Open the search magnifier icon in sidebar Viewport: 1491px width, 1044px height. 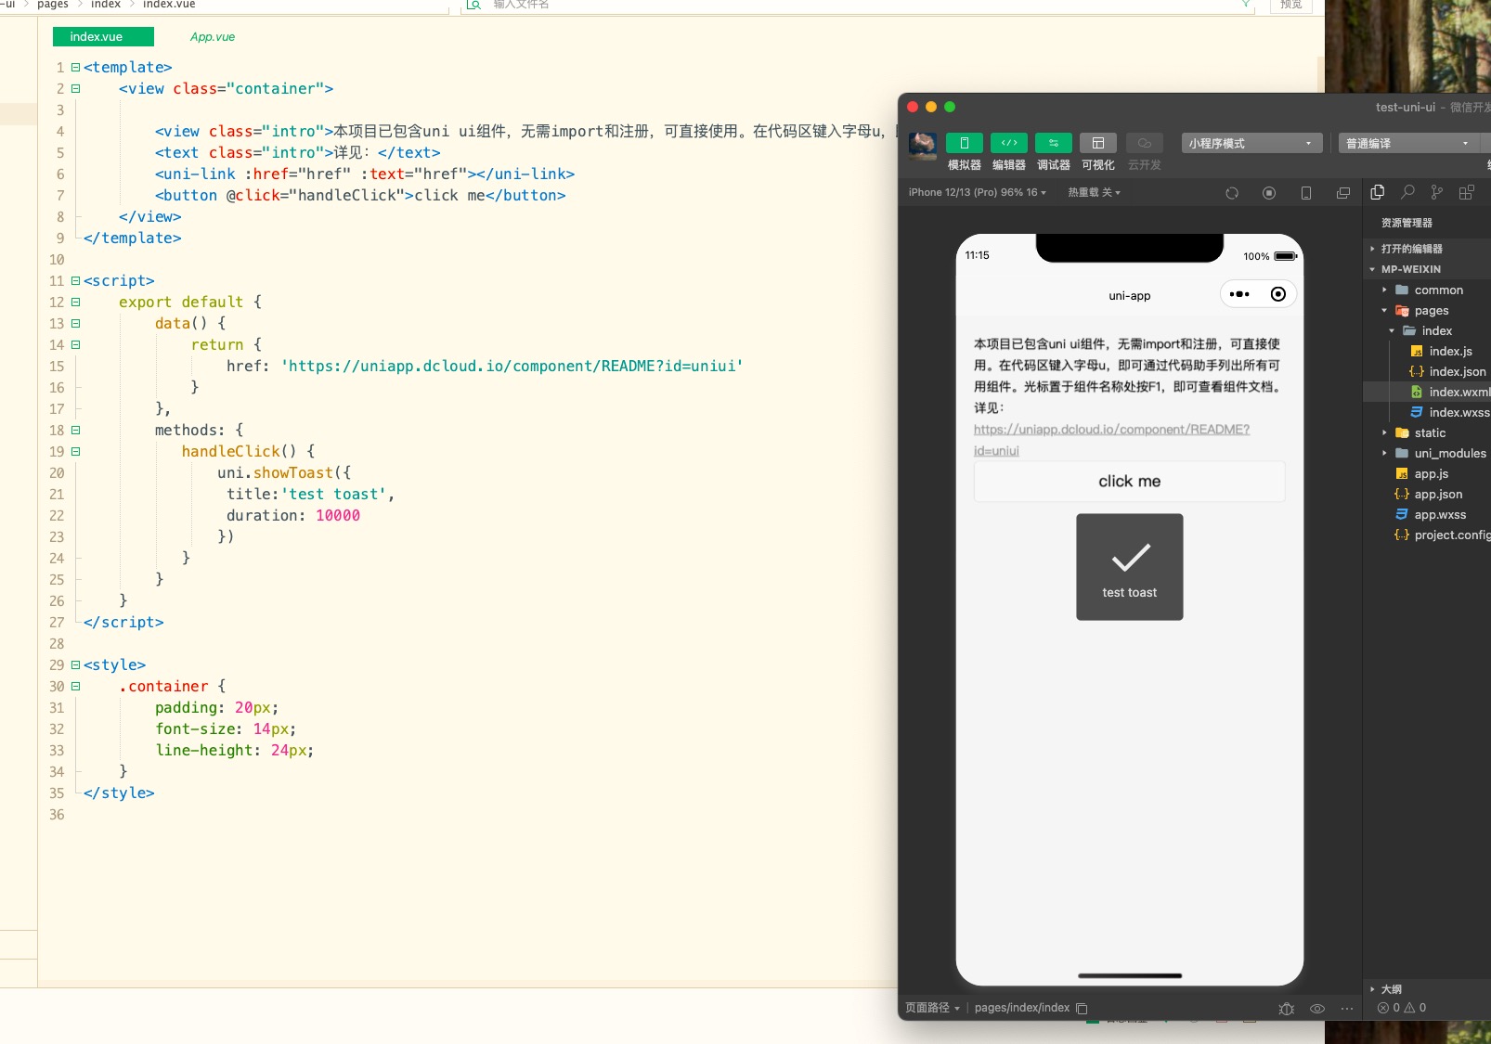1407,192
